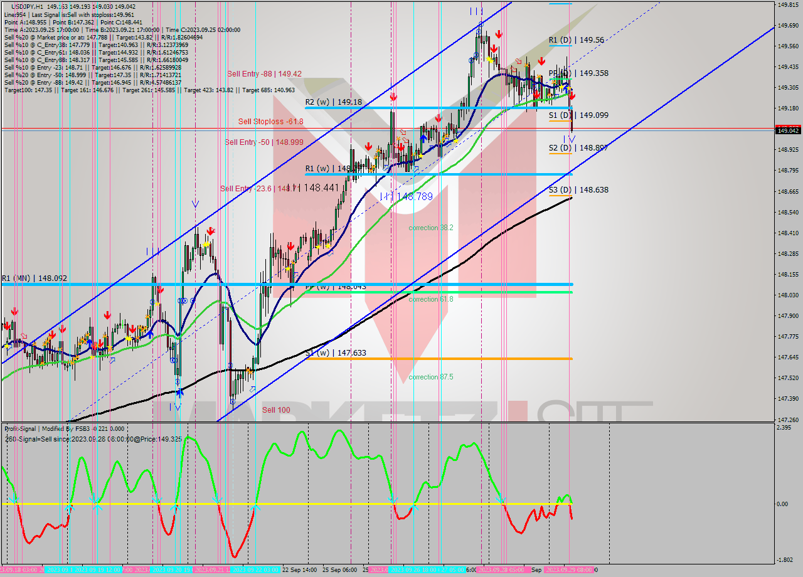803x577 pixels.
Task: Click the 'S1 (D) | 149.099' pivot label
Action: [x=578, y=115]
